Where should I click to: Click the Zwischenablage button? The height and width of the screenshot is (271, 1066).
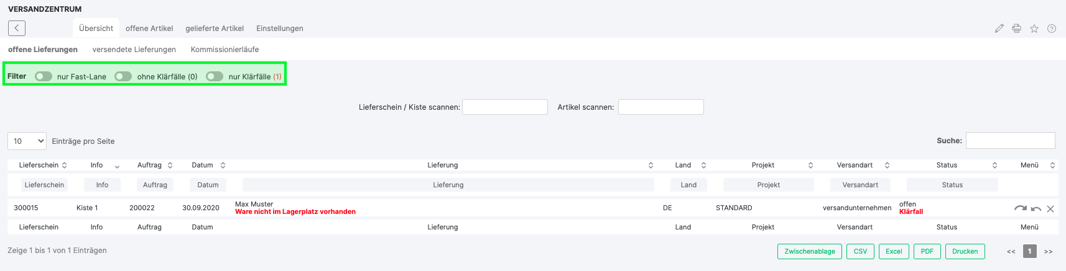click(x=810, y=251)
